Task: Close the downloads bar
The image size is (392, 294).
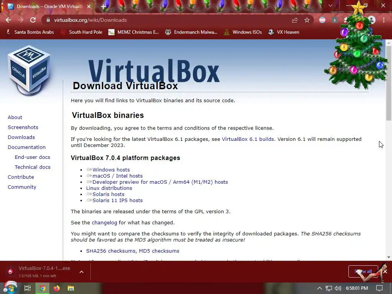Action: tap(385, 271)
